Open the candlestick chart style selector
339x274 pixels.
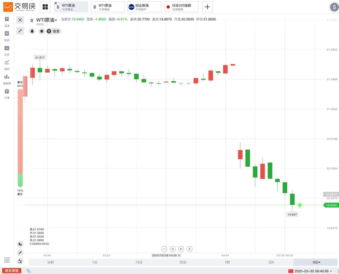(x=20, y=244)
